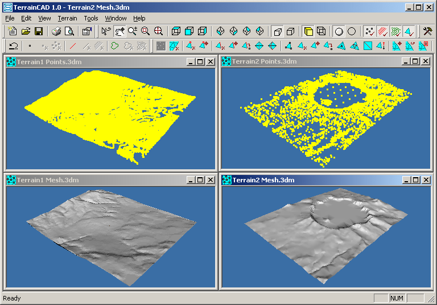Open options with the hammer and wrench icon

point(427,31)
